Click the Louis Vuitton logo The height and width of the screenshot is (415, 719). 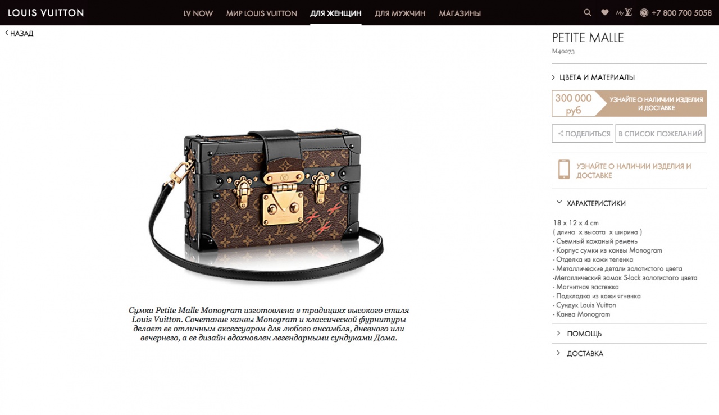coord(46,12)
